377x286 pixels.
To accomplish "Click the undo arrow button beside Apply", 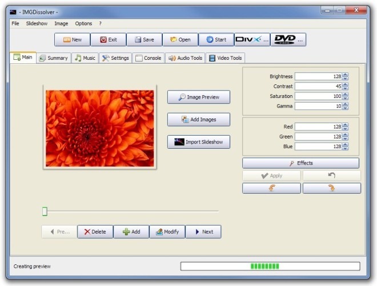I will click(x=332, y=175).
